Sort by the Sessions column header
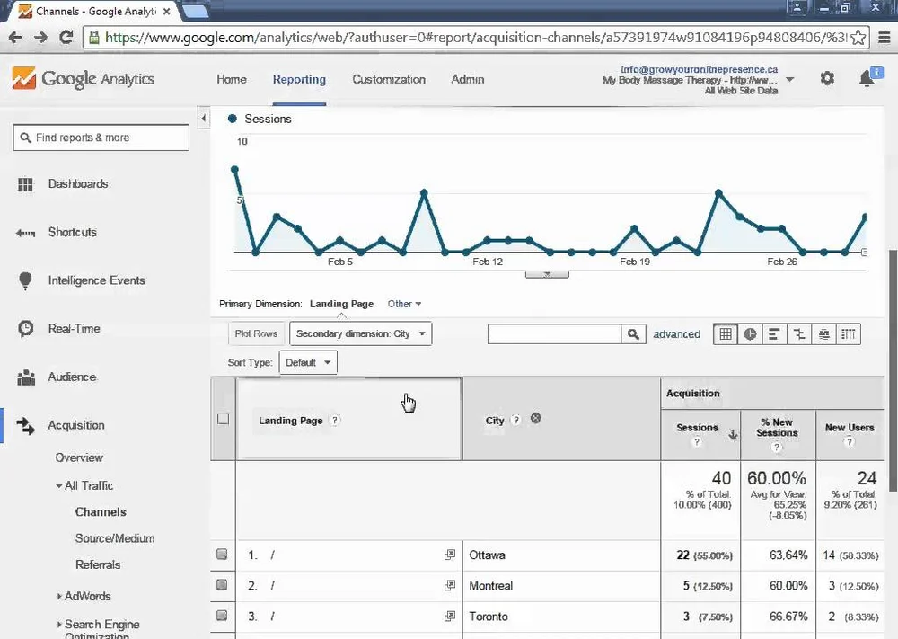Image resolution: width=898 pixels, height=639 pixels. pyautogui.click(x=697, y=428)
